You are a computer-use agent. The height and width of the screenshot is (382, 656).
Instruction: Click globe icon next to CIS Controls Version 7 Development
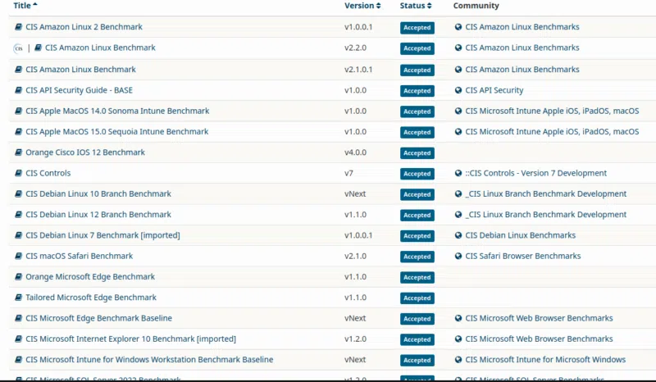coord(458,173)
